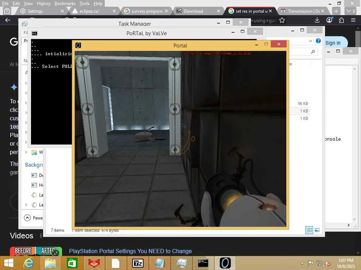Switch Explorer to large icons view
This screenshot has width=361, height=270.
[317, 230]
